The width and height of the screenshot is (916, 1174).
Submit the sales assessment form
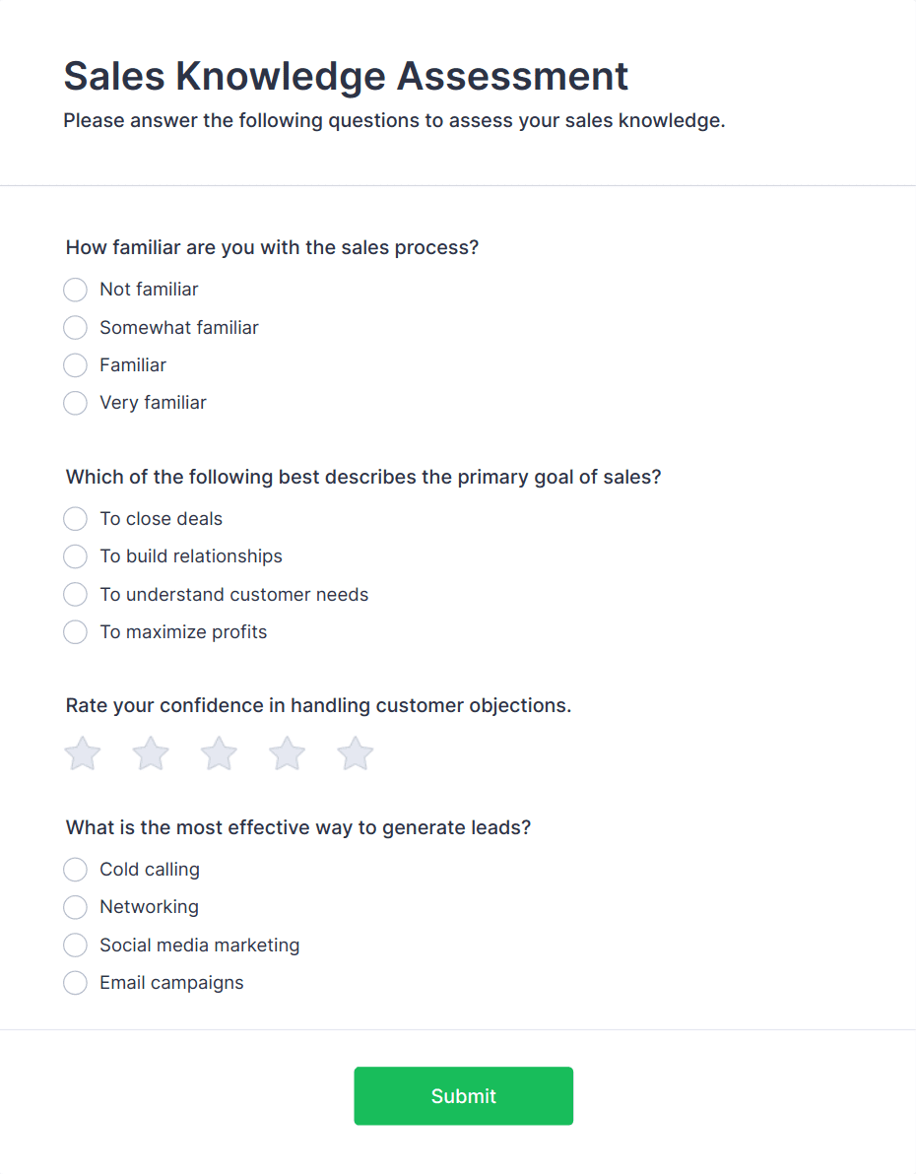[x=463, y=1096]
